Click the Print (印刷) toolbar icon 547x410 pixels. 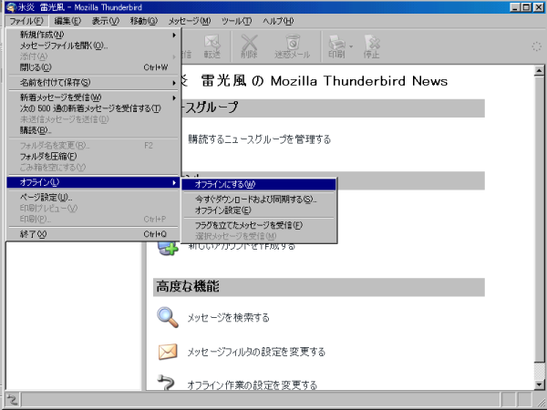(336, 46)
